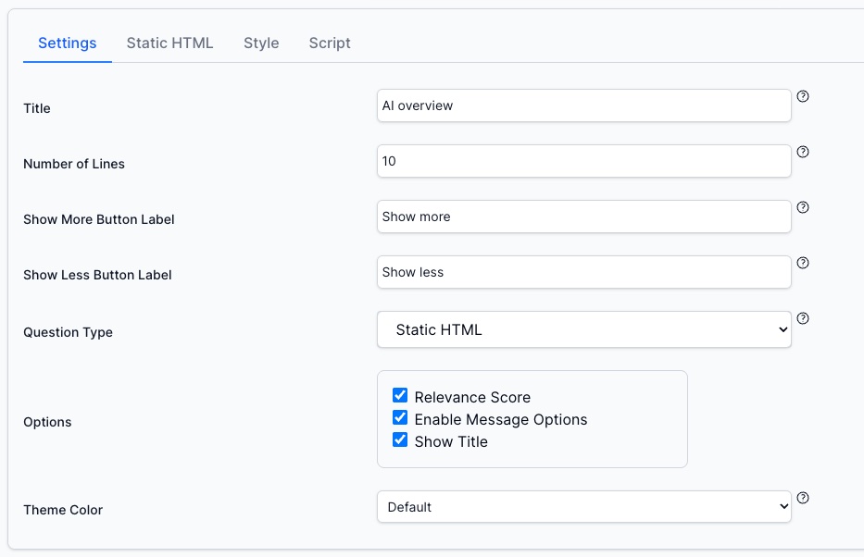
Task: Expand the Theme Color dropdown
Action: pos(583,507)
